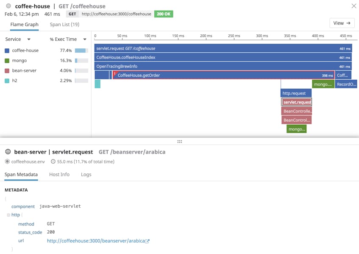Click the external-link icon after the arabica URL
The width and height of the screenshot is (359, 254).
(147, 240)
